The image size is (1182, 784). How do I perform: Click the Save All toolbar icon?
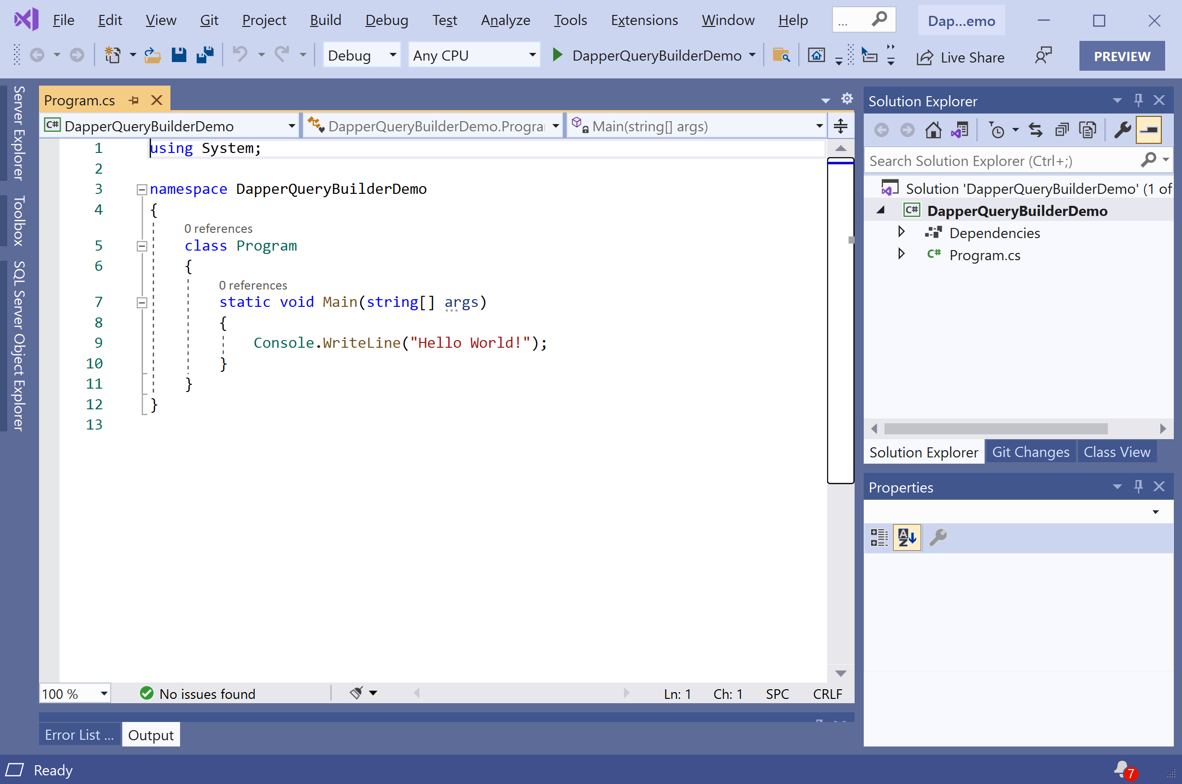tap(205, 55)
